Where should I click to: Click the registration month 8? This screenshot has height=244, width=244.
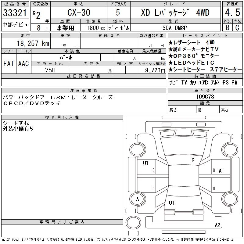point(39,28)
